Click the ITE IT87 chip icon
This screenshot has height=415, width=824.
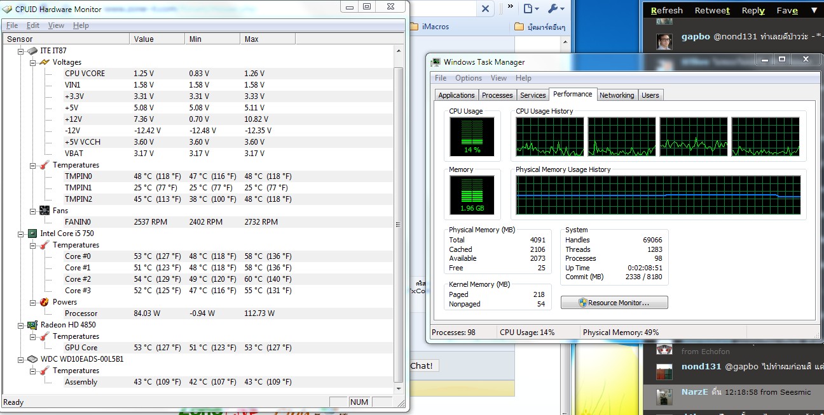32,51
